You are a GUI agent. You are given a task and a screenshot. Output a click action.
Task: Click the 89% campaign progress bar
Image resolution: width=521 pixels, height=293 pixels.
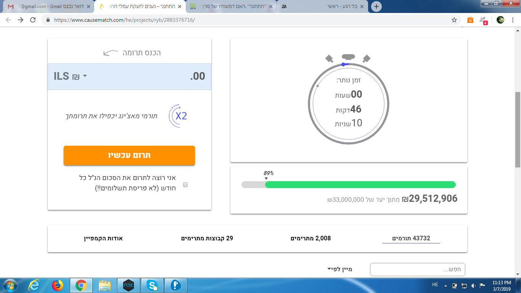pyautogui.click(x=348, y=185)
